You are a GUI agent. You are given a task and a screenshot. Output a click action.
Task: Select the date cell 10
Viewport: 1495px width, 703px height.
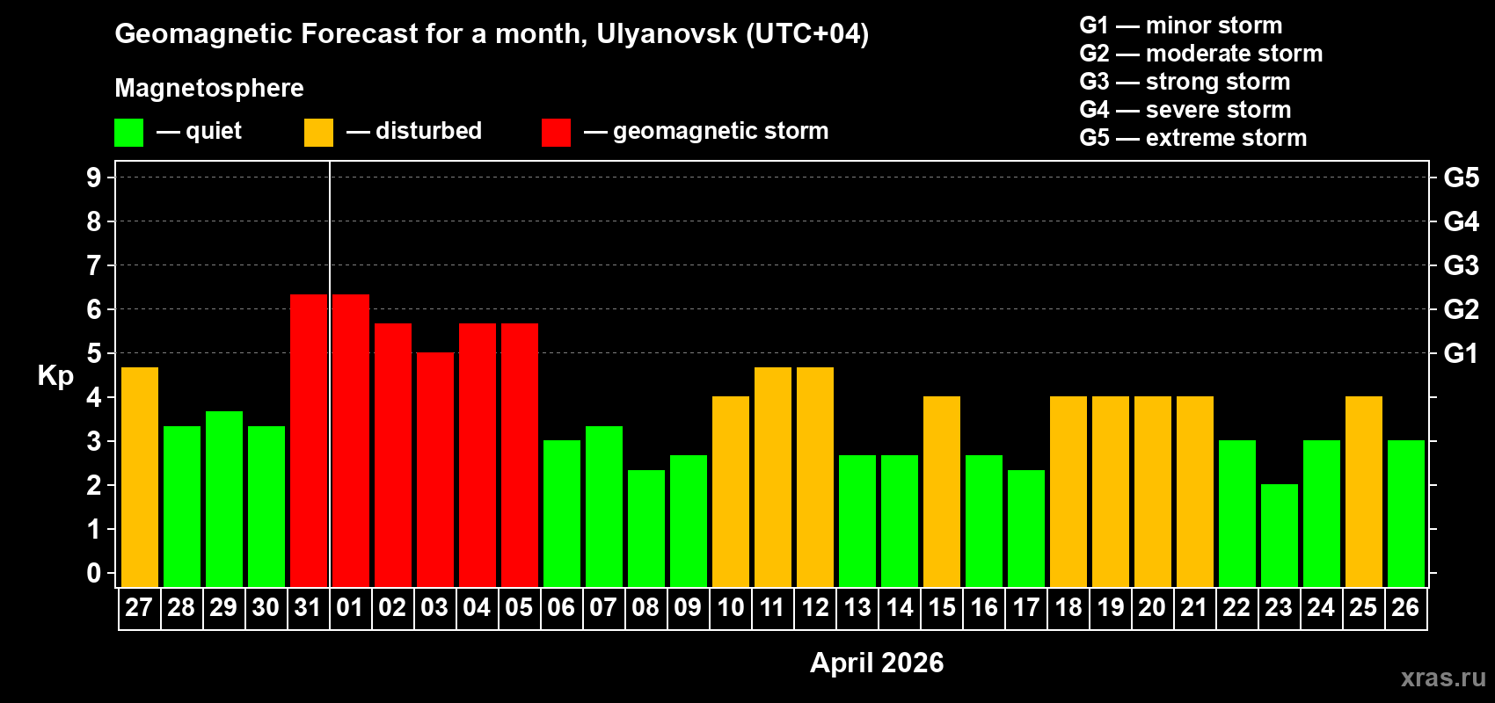(730, 608)
